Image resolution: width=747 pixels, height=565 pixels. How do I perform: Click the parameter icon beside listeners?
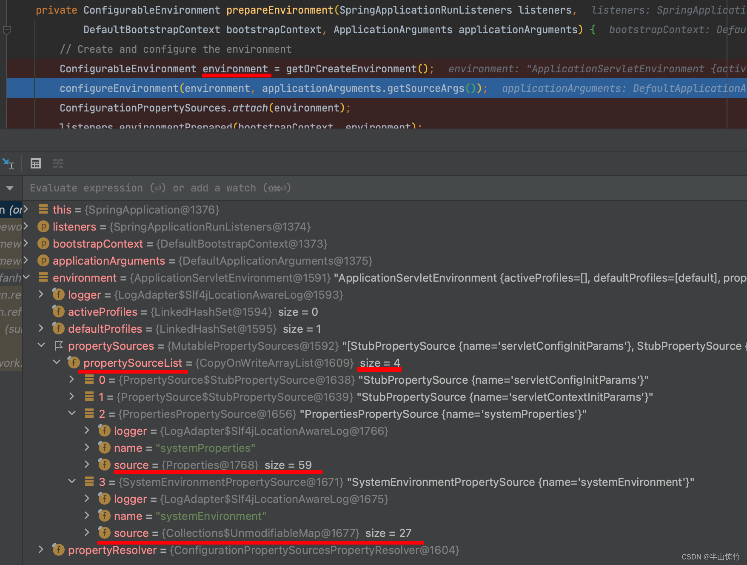click(43, 226)
